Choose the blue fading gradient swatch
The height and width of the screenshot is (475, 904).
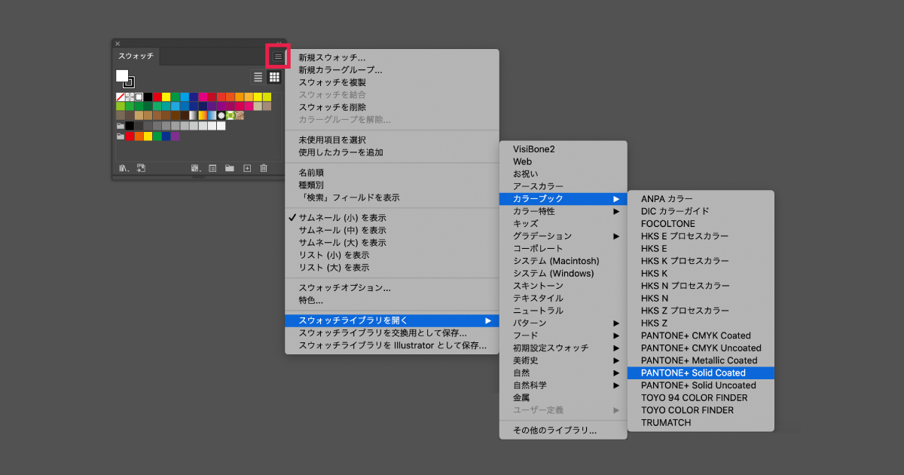tap(212, 115)
